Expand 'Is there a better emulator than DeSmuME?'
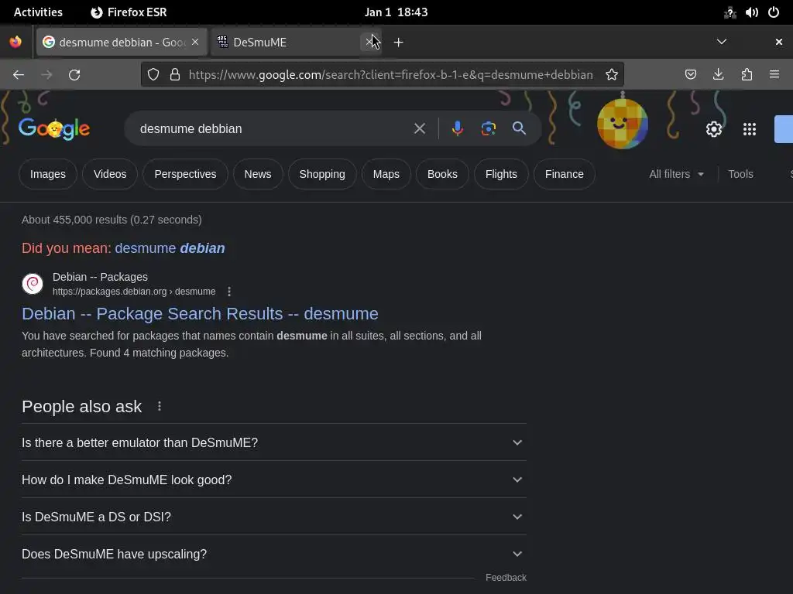793x594 pixels. pos(274,442)
